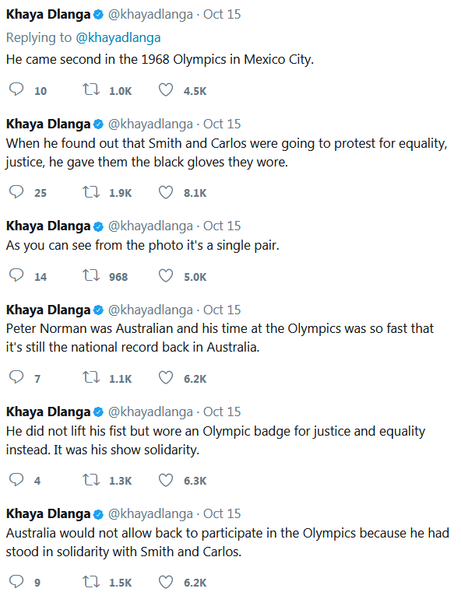This screenshot has height=599, width=461.
Task: Retweet the black gloves tweet with 1.9K retweets
Action: (x=91, y=192)
